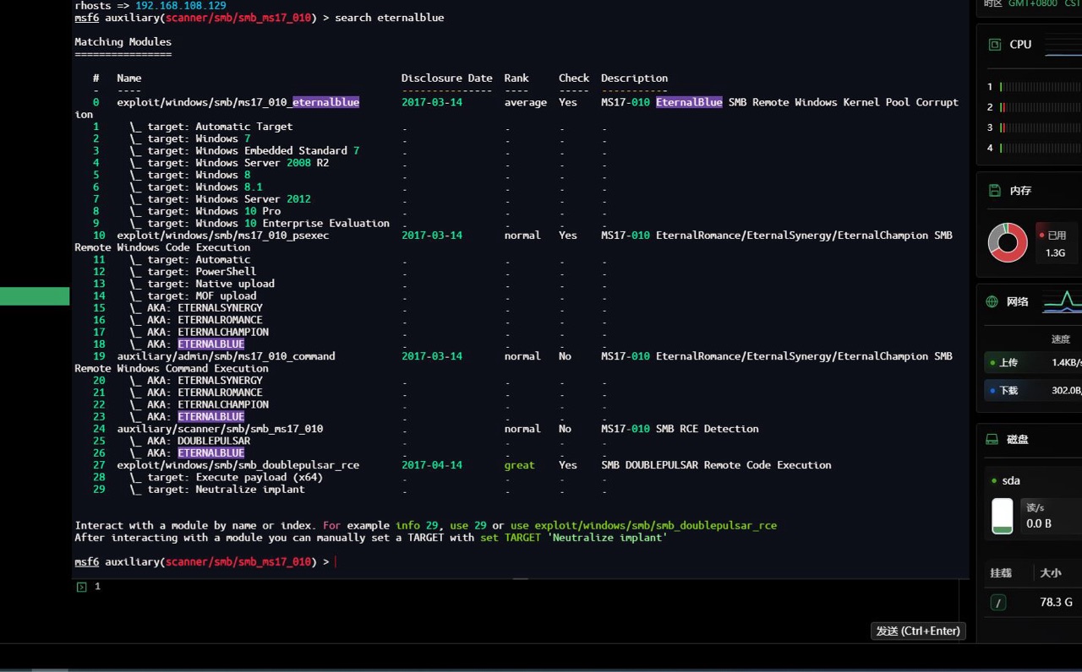Image resolution: width=1082 pixels, height=672 pixels.
Task: Click the 78.3 G disk size value
Action: click(1056, 602)
